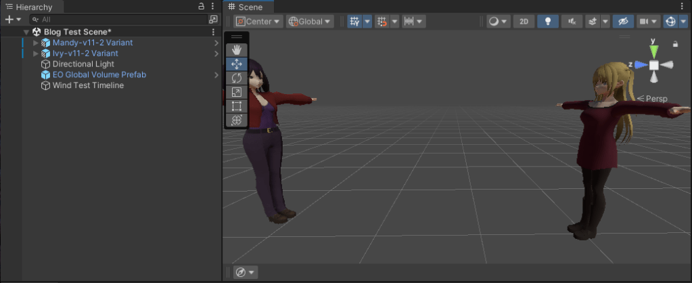
Task: Click the Mandy-v11-2 Variant prefab cube icon
Action: (x=45, y=43)
